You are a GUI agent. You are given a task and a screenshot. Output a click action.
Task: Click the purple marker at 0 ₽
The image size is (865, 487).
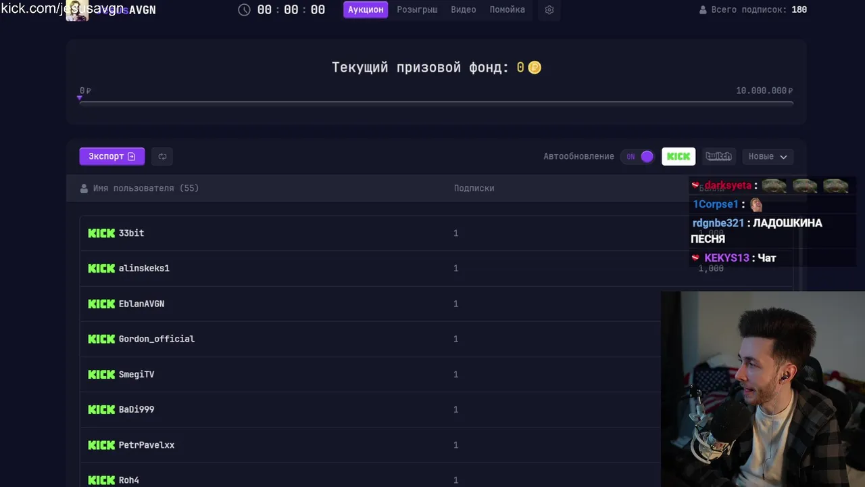coord(80,99)
